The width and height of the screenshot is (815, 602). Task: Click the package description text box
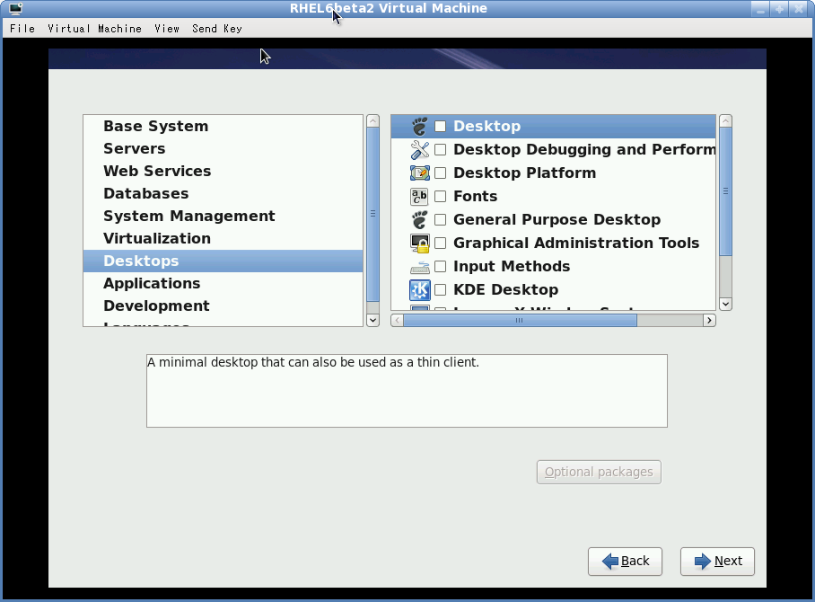pos(407,391)
